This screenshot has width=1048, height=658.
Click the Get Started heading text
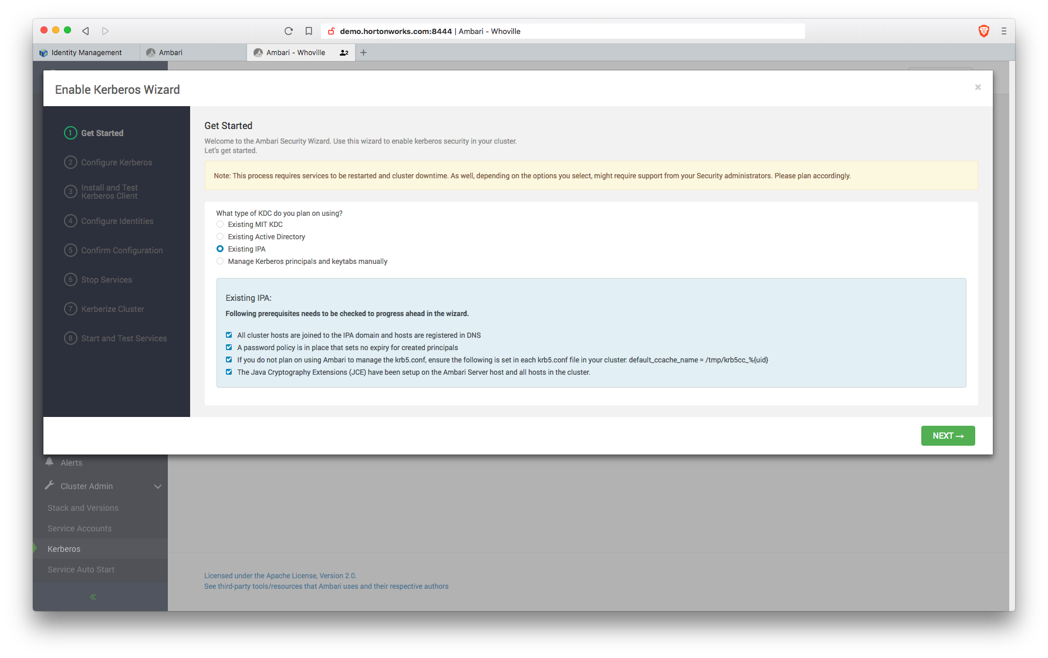228,126
